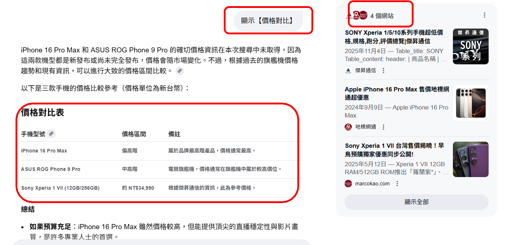Click the stacked source favicons beside 4 個網站
511x245 pixels.
click(x=357, y=16)
